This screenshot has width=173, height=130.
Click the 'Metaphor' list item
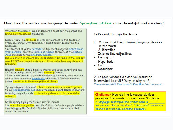coord(105,69)
